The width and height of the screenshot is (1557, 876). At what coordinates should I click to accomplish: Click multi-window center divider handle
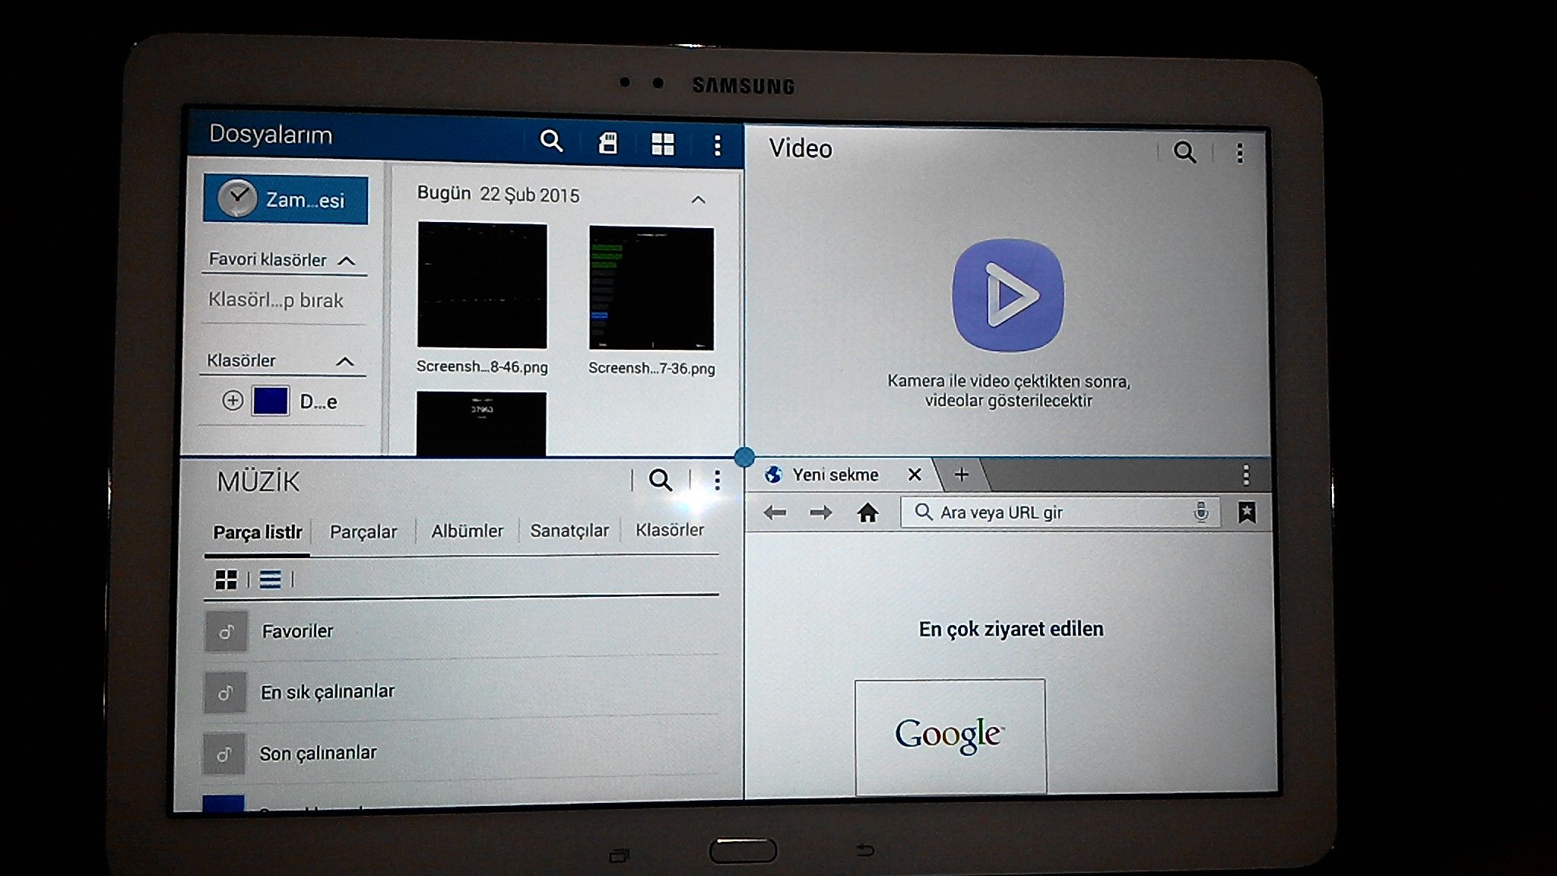tap(744, 457)
